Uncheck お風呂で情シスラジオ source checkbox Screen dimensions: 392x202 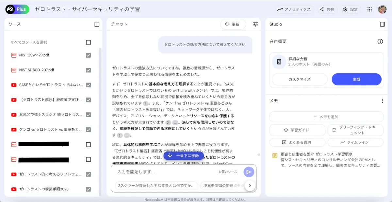(88, 115)
